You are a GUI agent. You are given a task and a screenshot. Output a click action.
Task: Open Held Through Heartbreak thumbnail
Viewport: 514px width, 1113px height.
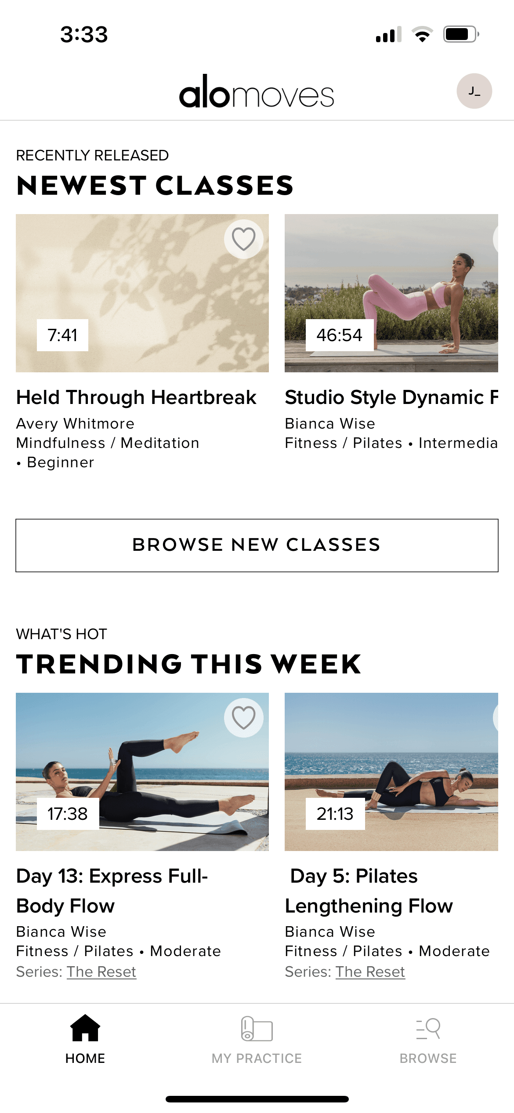(142, 293)
